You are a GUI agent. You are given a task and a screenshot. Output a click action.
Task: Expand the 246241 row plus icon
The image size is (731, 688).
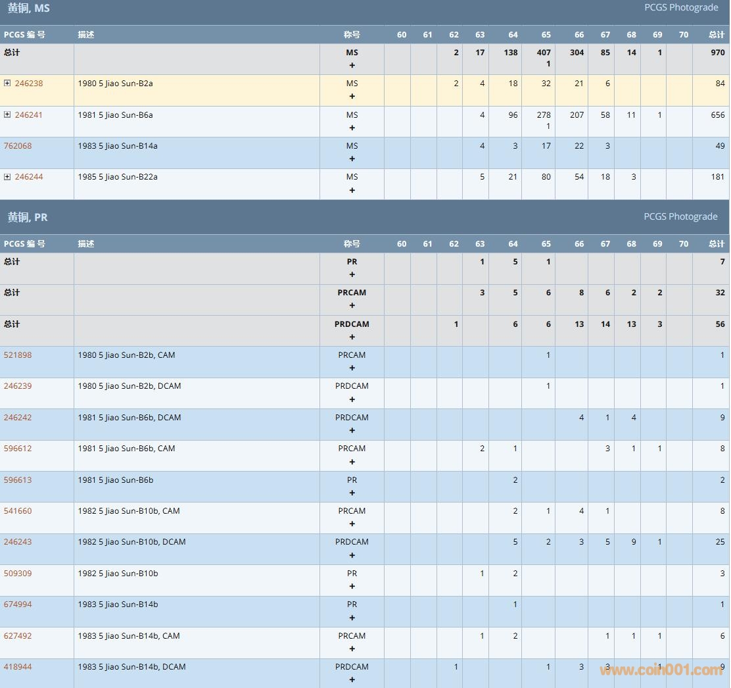point(7,115)
